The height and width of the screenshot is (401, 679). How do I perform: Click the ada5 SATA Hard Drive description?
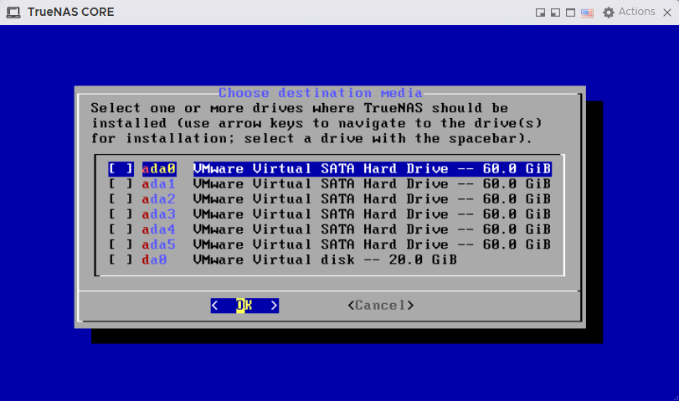click(372, 244)
